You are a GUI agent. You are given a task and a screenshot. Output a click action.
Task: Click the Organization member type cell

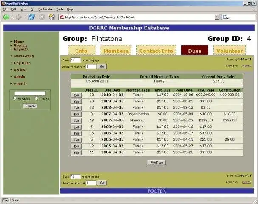pyautogui.click(x=138, y=114)
